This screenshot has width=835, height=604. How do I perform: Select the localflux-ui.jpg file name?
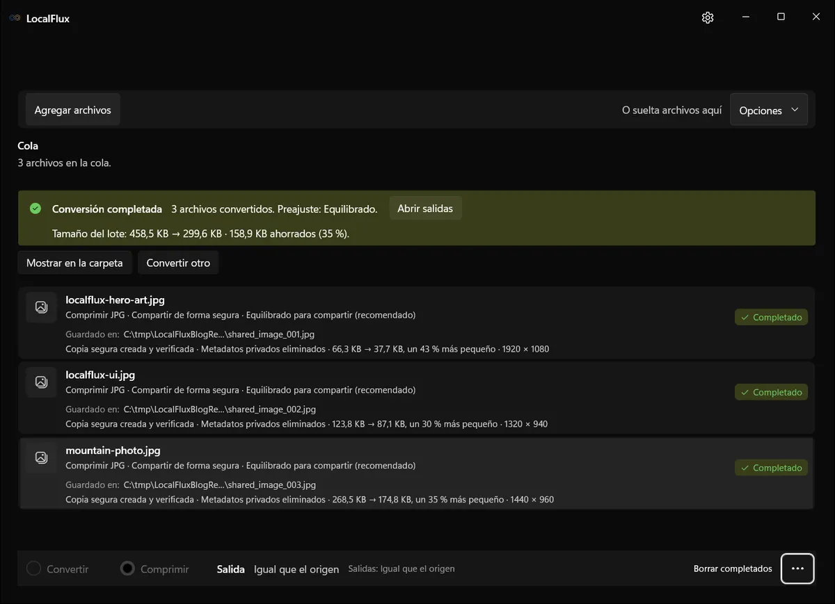point(100,375)
